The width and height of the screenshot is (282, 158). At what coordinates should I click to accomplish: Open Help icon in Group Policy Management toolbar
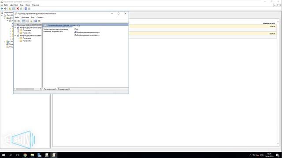click(x=26, y=9)
